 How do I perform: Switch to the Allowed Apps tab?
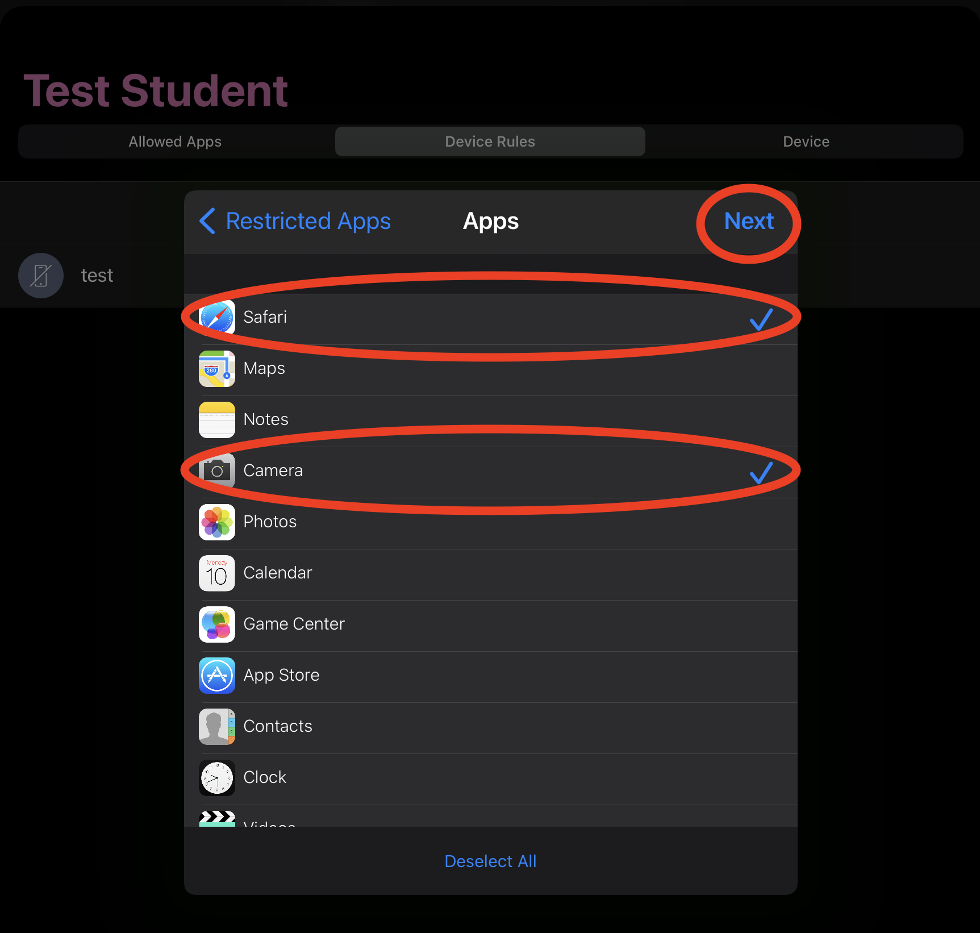(175, 141)
